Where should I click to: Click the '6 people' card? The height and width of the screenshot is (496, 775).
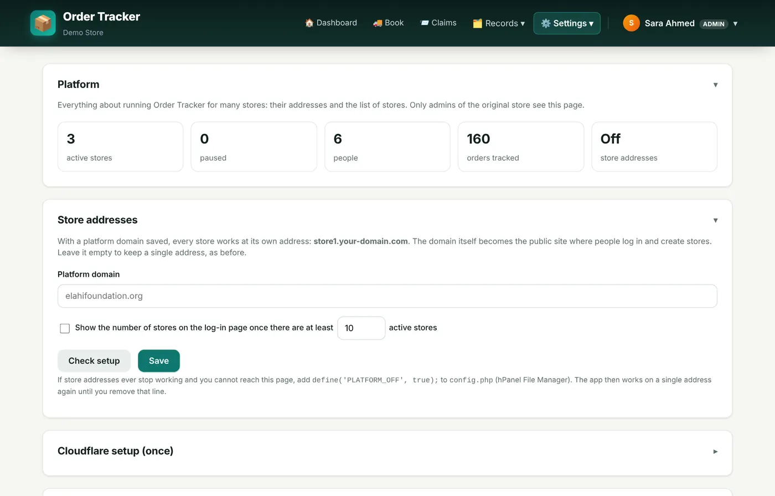coord(387,147)
